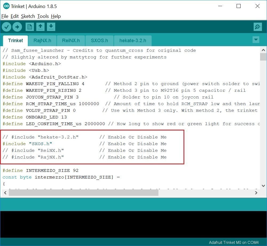Click the '#include <Adafruit_DotStar.h>' line

click(x=45, y=77)
